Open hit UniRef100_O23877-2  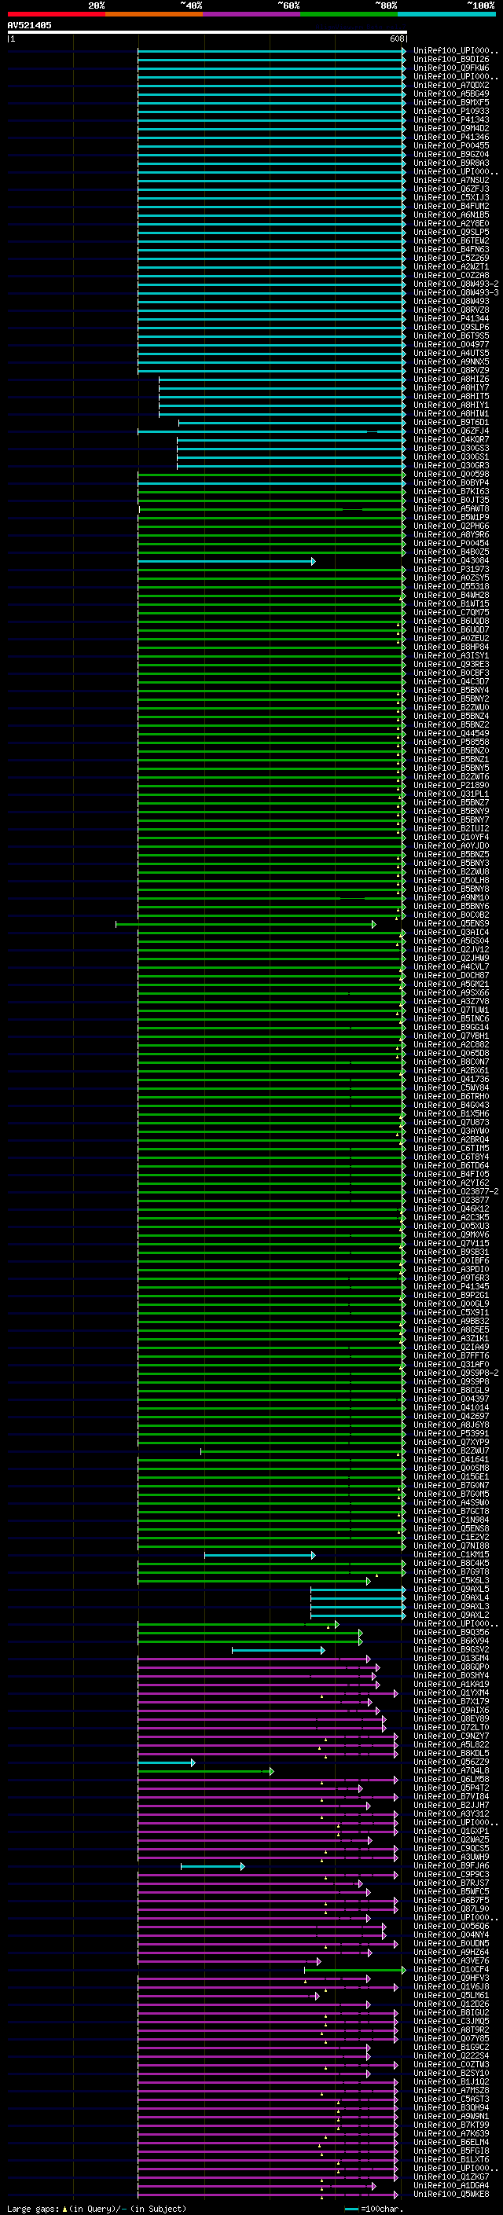click(456, 1192)
